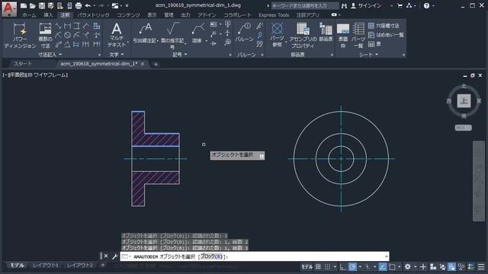Toggle the モデル space button in status bar
Screen dimensions: 488x274
[307, 266]
